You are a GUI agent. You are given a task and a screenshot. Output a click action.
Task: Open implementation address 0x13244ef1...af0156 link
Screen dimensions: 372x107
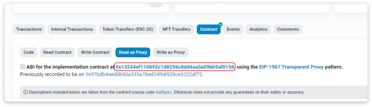pos(175,67)
